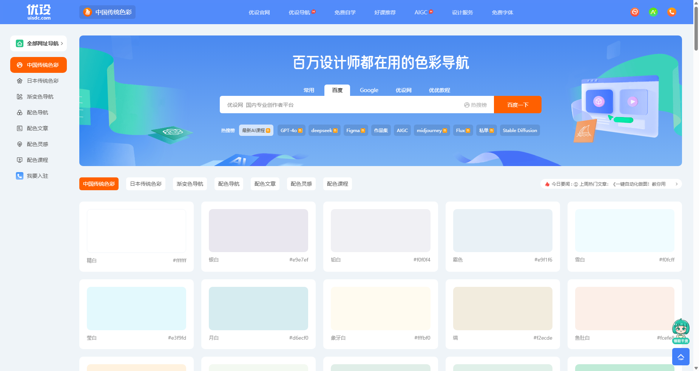Click the 霜色 #e9f1f6 color swatch
The width and height of the screenshot is (699, 371).
point(503,231)
